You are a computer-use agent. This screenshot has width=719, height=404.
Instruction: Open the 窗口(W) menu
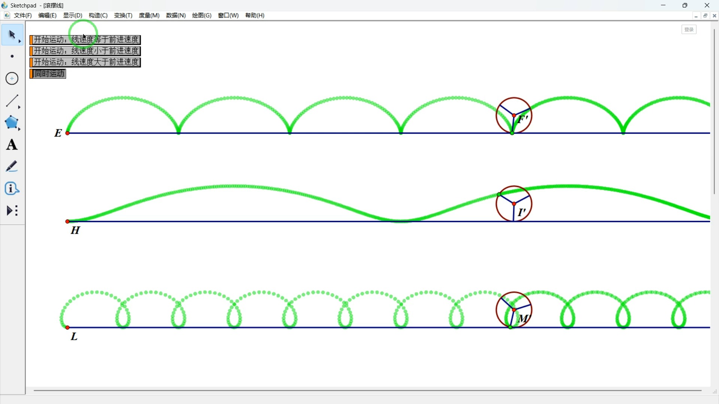(x=228, y=15)
